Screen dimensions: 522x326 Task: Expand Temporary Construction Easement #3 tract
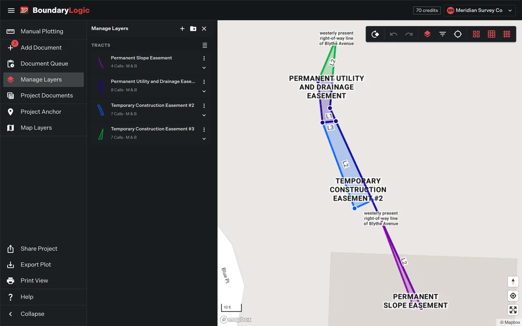coord(204,139)
